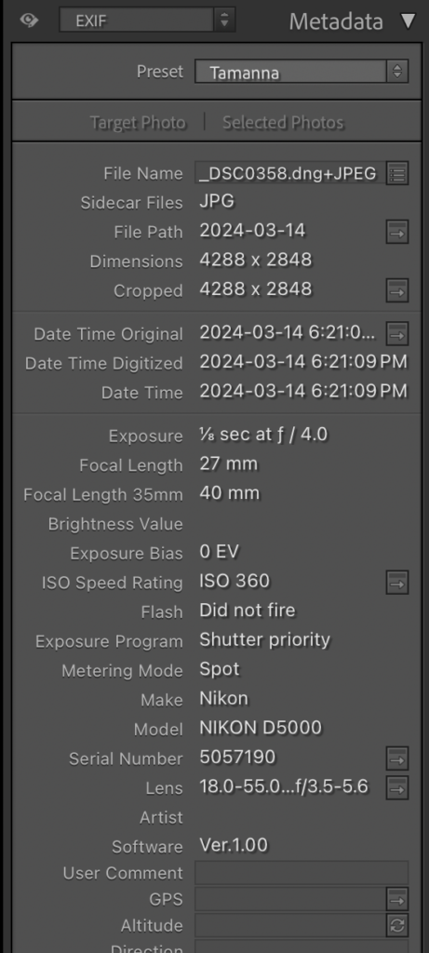Open batch rename list icon beside File Name
Image resolution: width=429 pixels, height=953 pixels.
click(x=397, y=173)
